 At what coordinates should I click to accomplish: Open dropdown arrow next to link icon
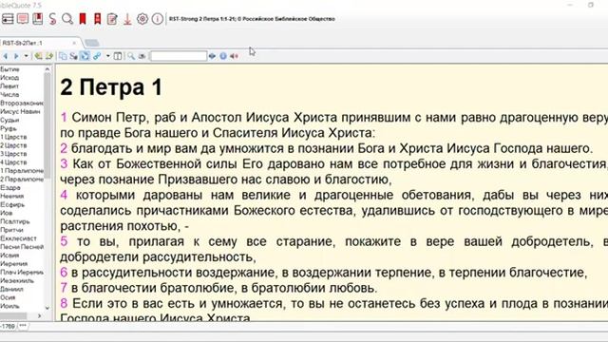point(107,56)
